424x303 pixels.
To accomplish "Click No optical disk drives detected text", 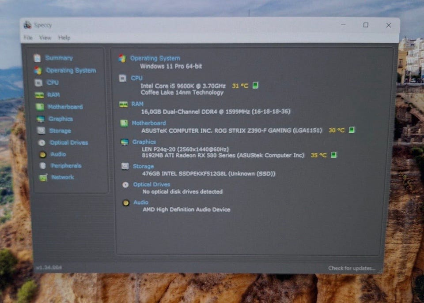I will click(x=182, y=191).
